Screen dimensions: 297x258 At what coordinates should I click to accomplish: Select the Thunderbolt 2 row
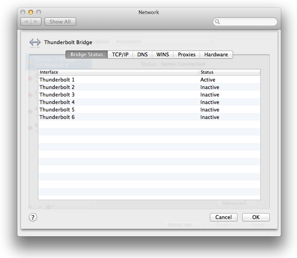(x=149, y=87)
